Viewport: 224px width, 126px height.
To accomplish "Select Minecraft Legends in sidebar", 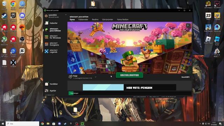I will click(x=53, y=51).
